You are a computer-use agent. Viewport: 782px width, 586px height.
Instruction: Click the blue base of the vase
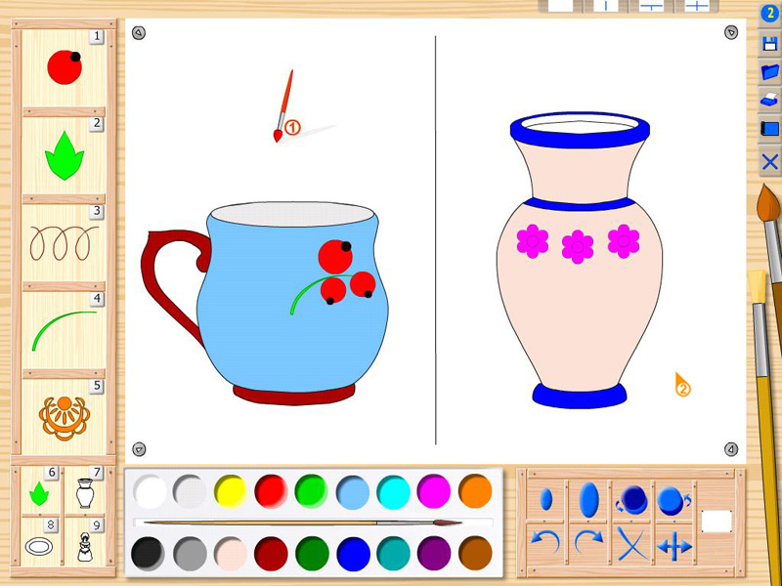click(x=579, y=397)
